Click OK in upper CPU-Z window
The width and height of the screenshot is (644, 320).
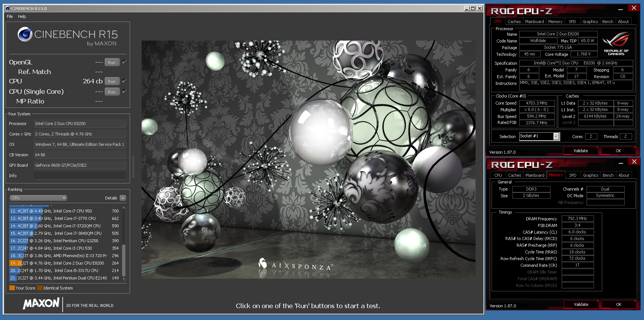click(x=618, y=151)
